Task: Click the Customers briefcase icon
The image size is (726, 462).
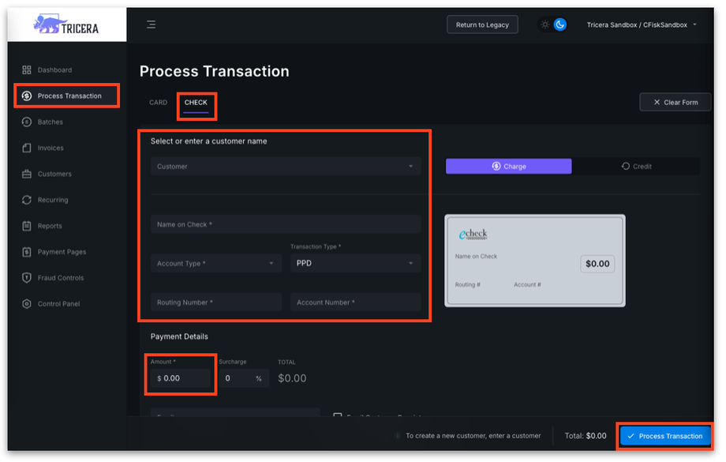Action: point(27,175)
